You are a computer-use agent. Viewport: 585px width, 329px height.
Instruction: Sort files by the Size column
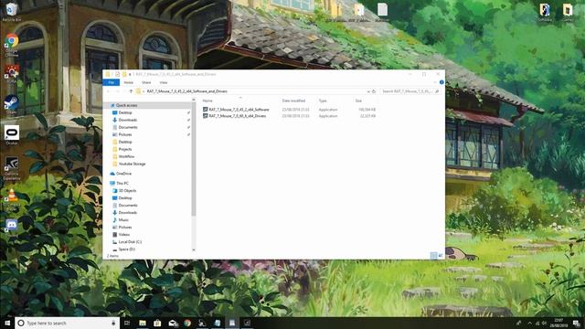pyautogui.click(x=358, y=101)
